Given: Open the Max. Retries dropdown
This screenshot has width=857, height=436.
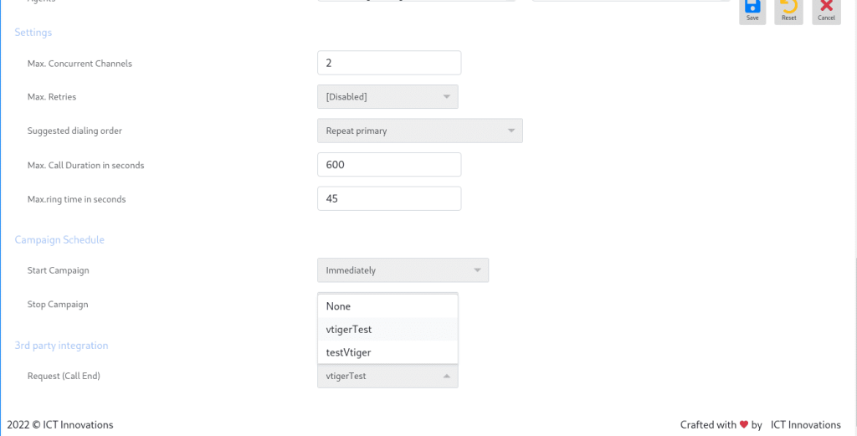Looking at the screenshot, I should point(387,97).
